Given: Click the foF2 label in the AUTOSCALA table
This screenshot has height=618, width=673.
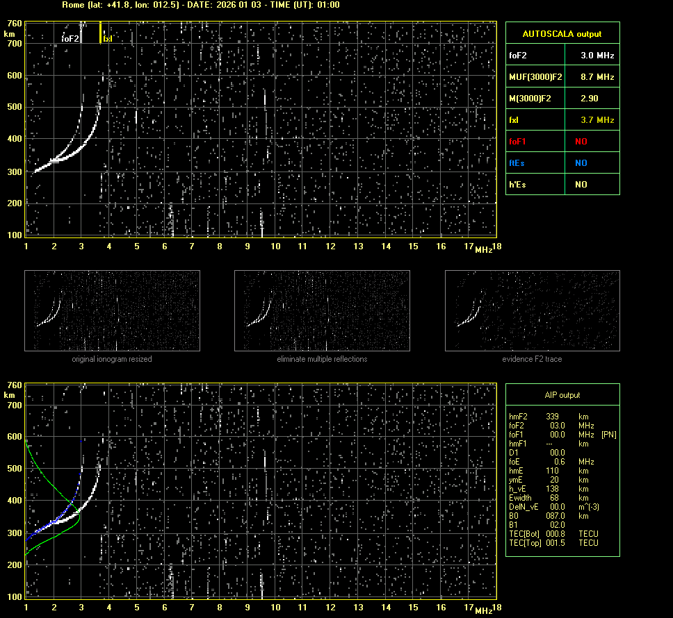Looking at the screenshot, I should click(518, 55).
